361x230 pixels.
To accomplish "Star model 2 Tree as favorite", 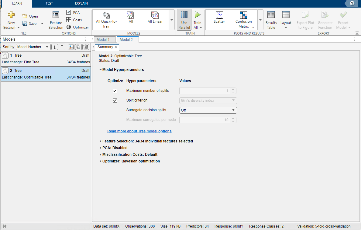I will (5, 71).
